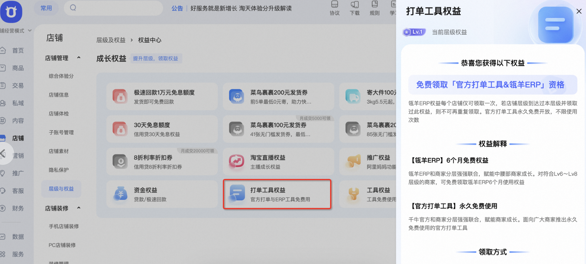Open PC店铺装修 submenu item
Image resolution: width=586 pixels, height=264 pixels.
click(62, 245)
